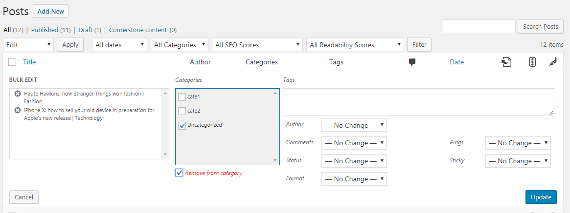The height and width of the screenshot is (213, 570).
Task: Click the Add New post button
Action: (x=50, y=11)
